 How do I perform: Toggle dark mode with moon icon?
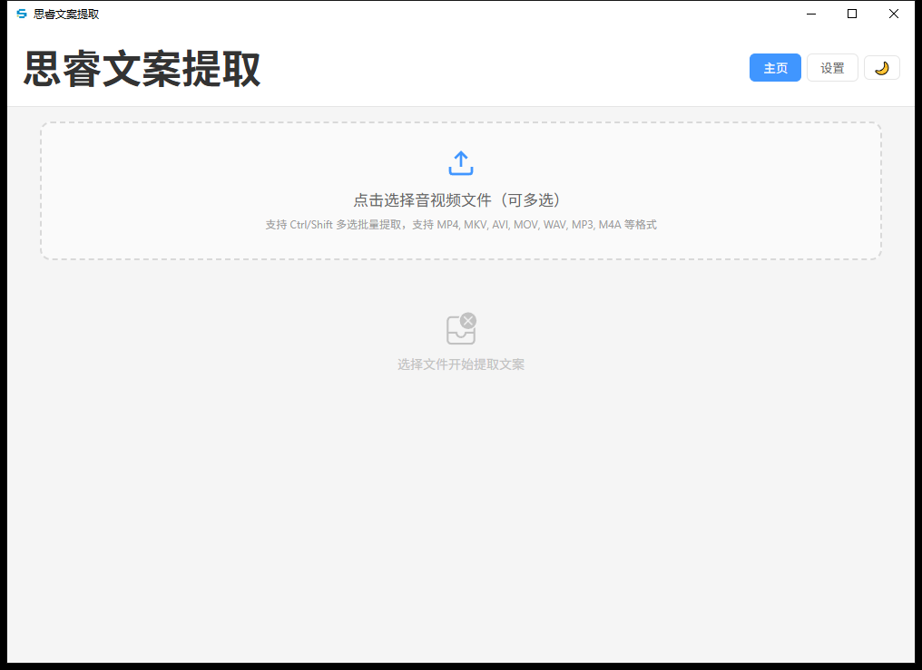[x=881, y=68]
